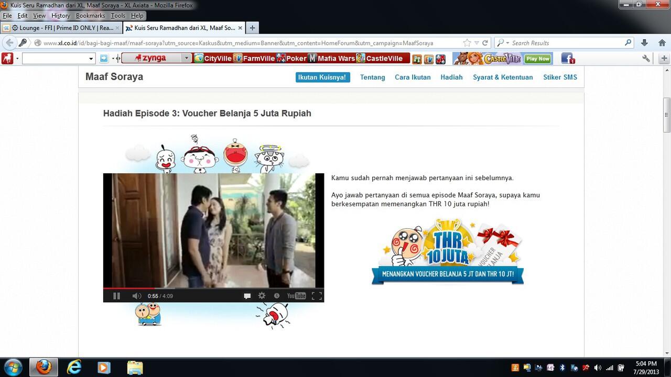Screen dimensions: 671x377
Task: Toggle Bluetooth in the system tray
Action: 562,368
